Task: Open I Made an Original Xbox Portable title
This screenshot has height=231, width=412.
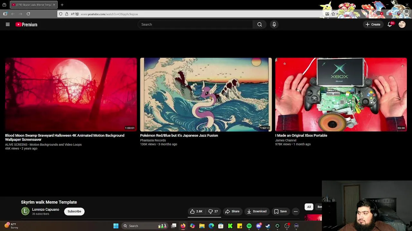Action: [301, 135]
